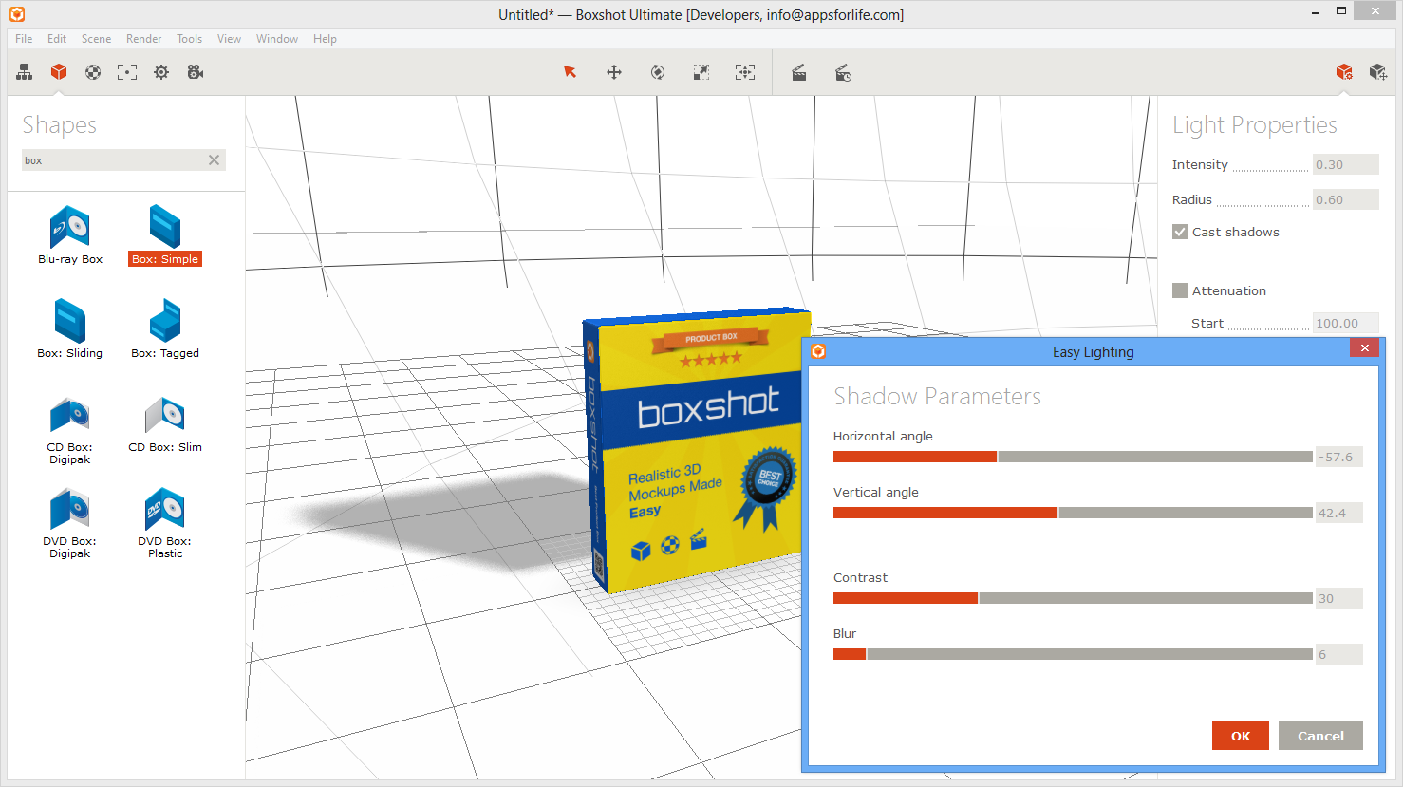Click the render clapperboard icon
The height and width of the screenshot is (787, 1403).
(x=799, y=72)
